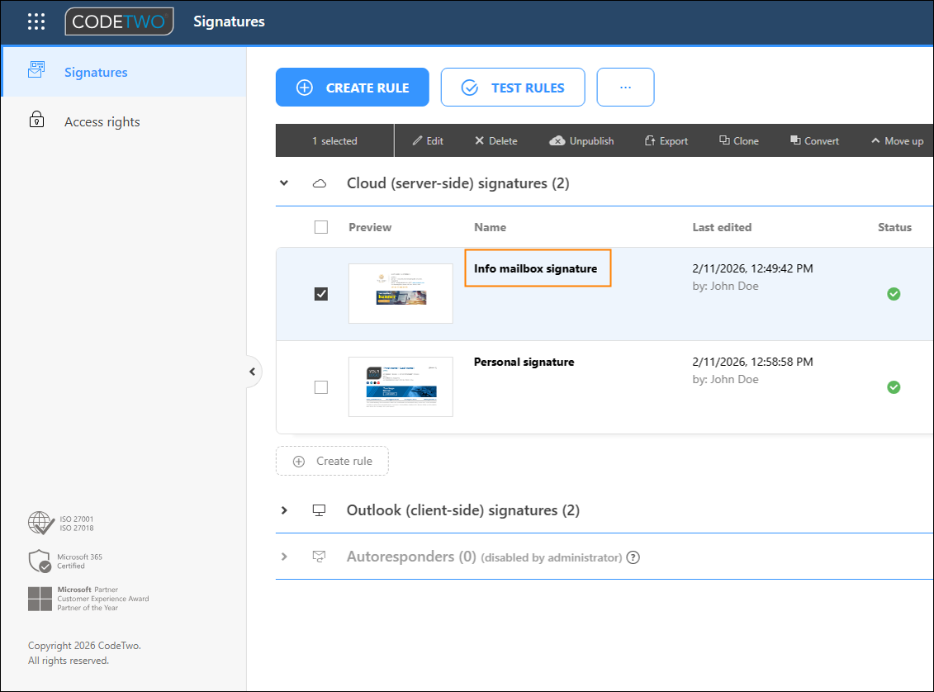Click the Access rights padlock icon

[x=37, y=119]
